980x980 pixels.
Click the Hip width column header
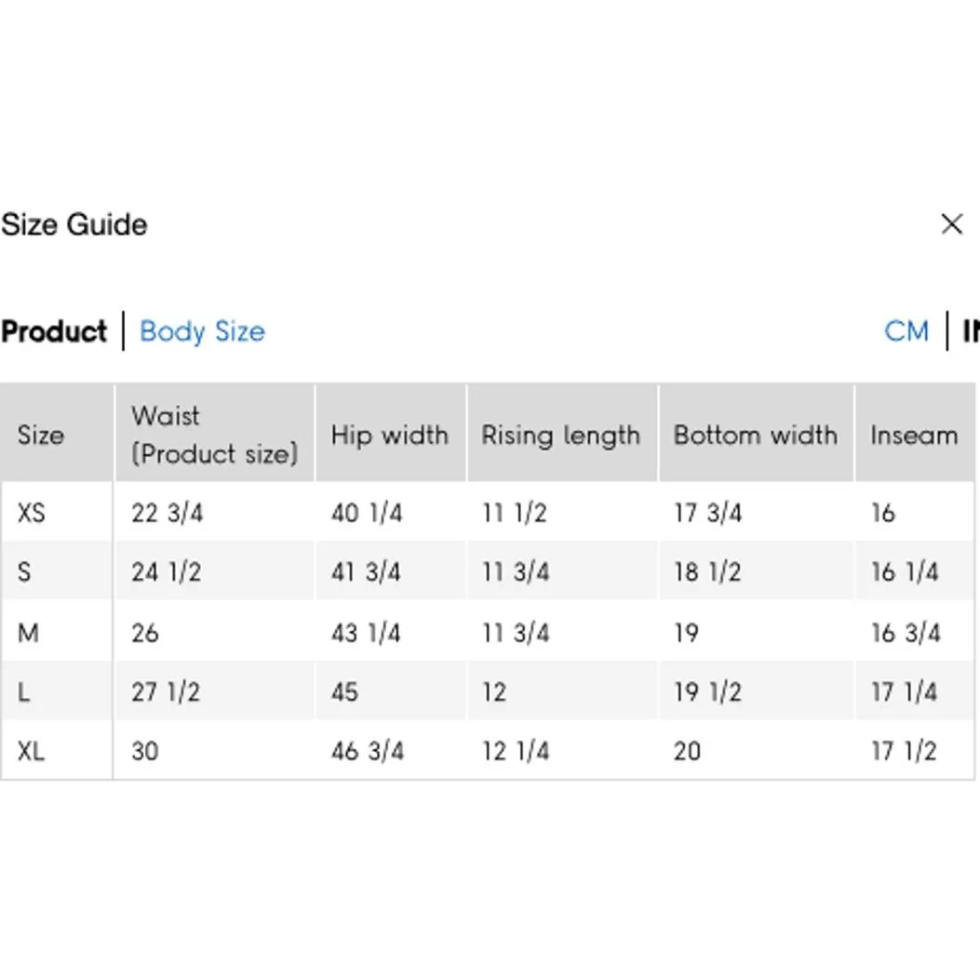tap(389, 435)
